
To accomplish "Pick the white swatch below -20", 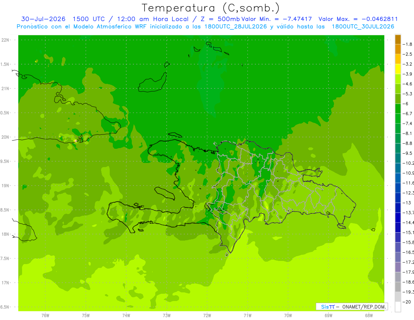I will tap(398, 307).
